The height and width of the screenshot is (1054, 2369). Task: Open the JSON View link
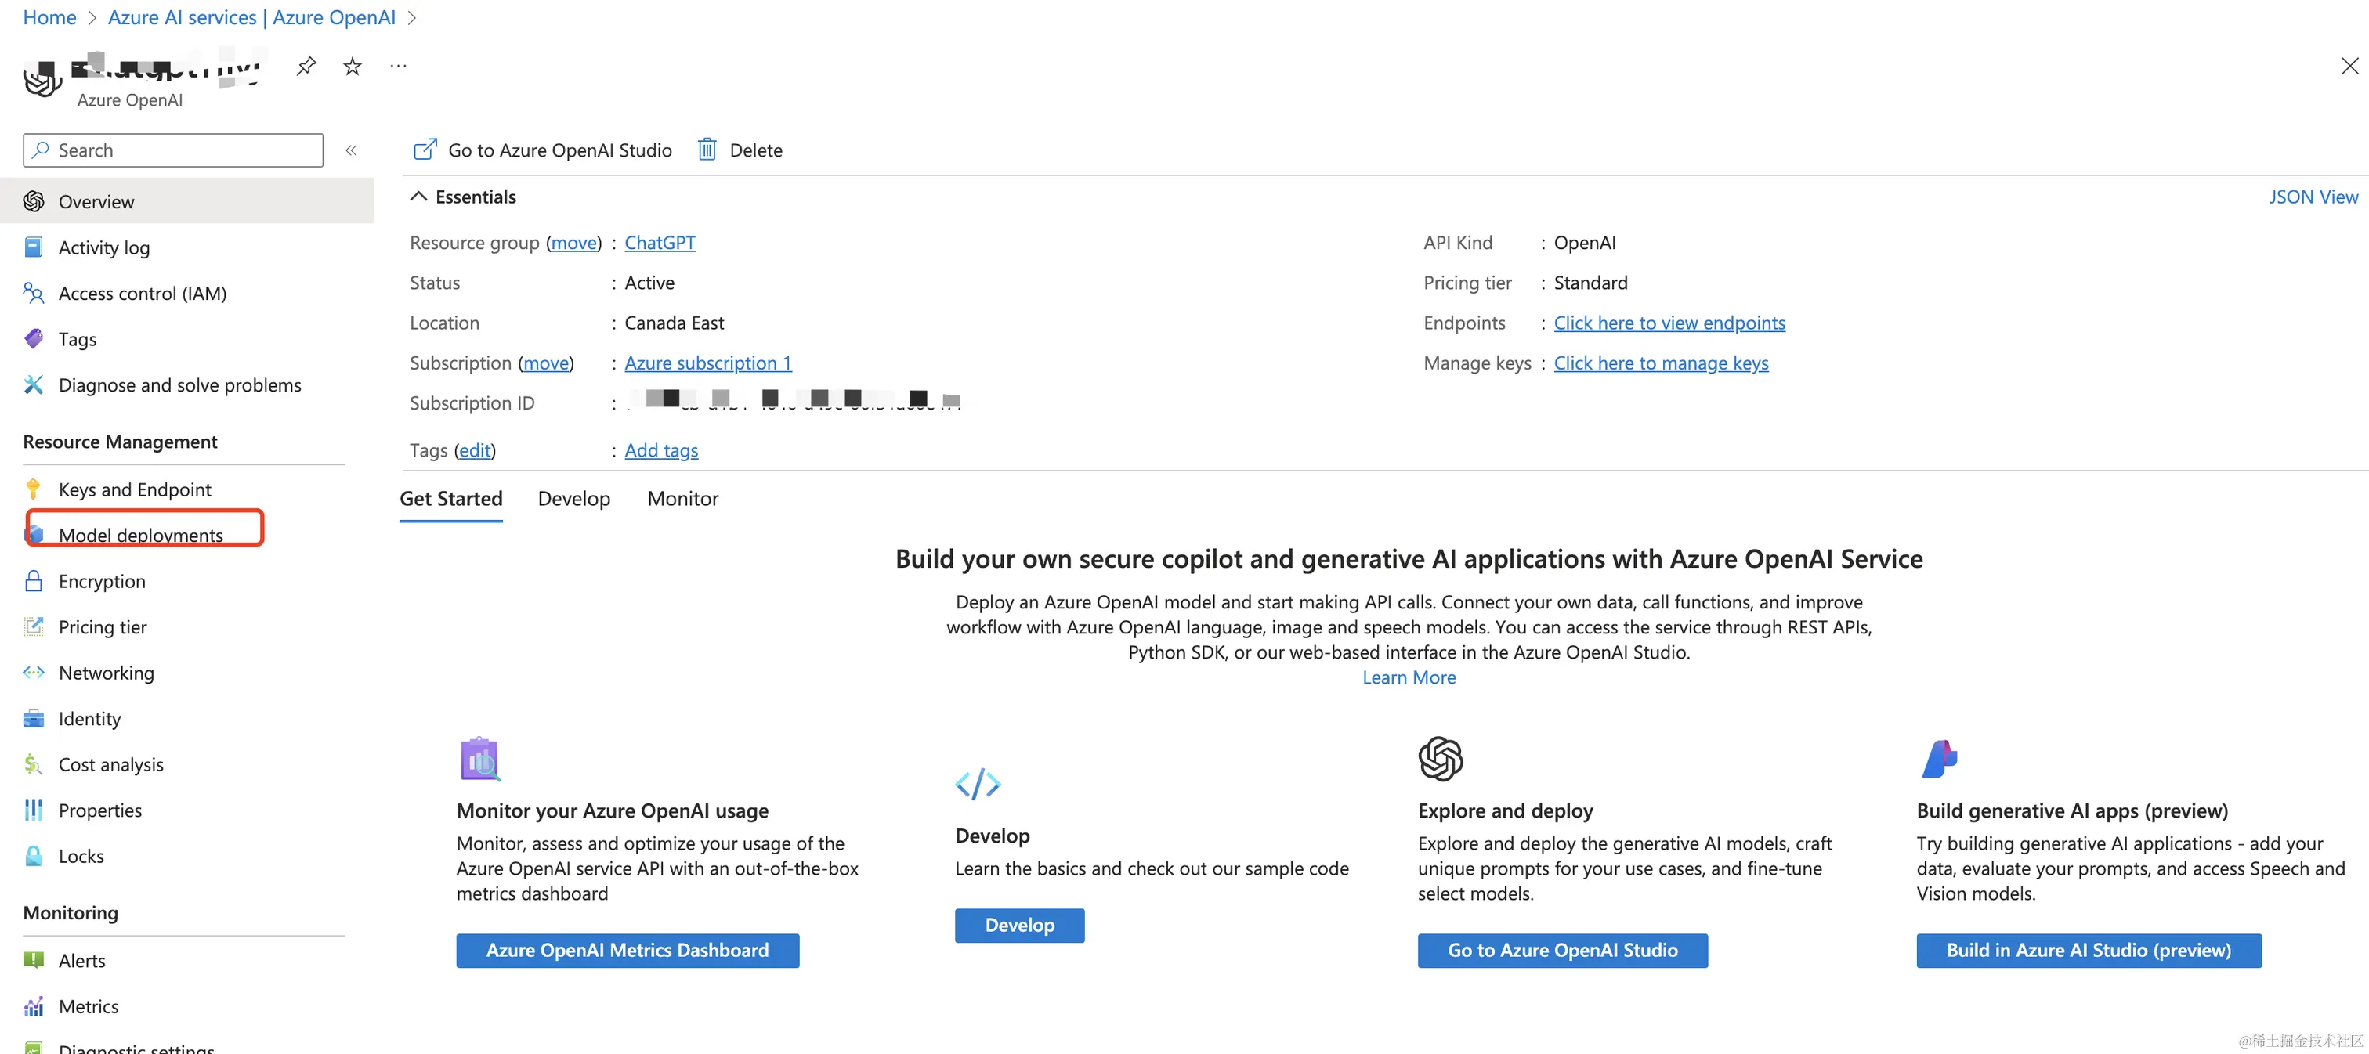tap(2313, 197)
